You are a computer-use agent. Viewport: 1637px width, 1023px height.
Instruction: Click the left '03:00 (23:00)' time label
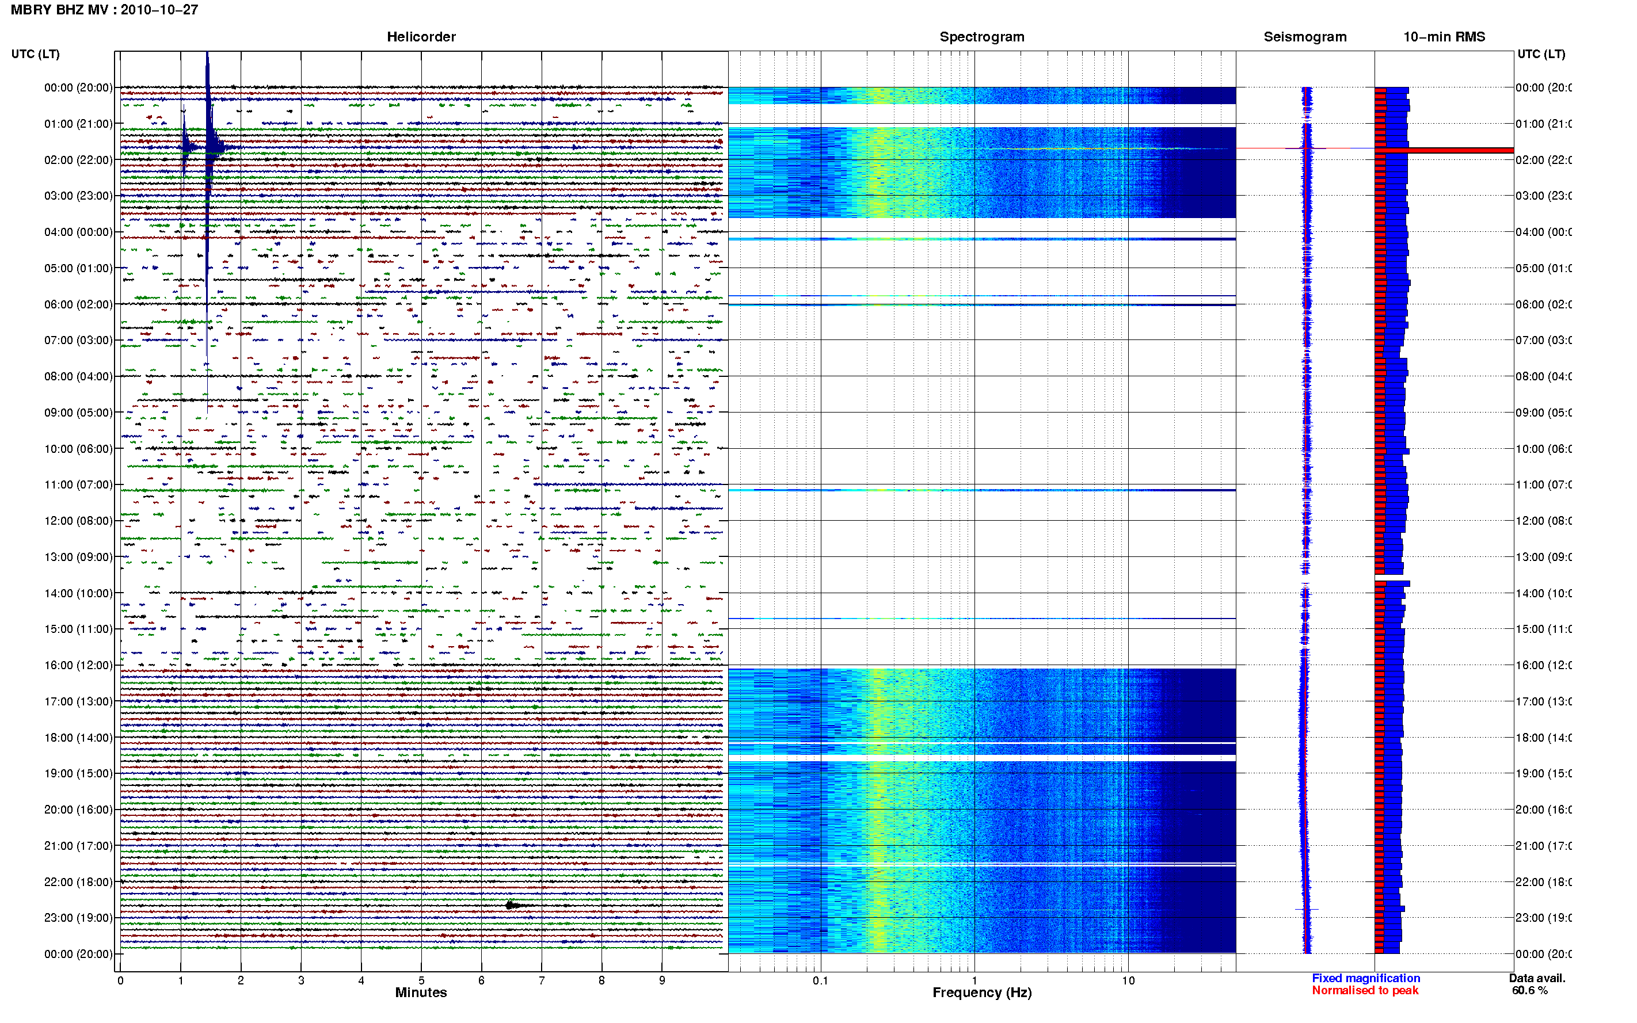click(x=78, y=196)
